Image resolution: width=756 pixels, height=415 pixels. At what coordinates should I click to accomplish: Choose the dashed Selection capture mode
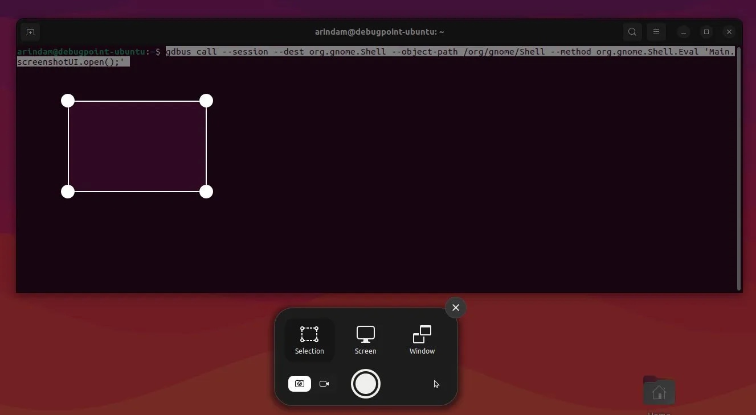click(309, 339)
